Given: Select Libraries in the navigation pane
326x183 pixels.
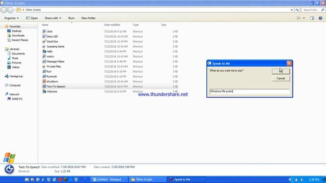Looking at the screenshot, I should tap(14, 49).
